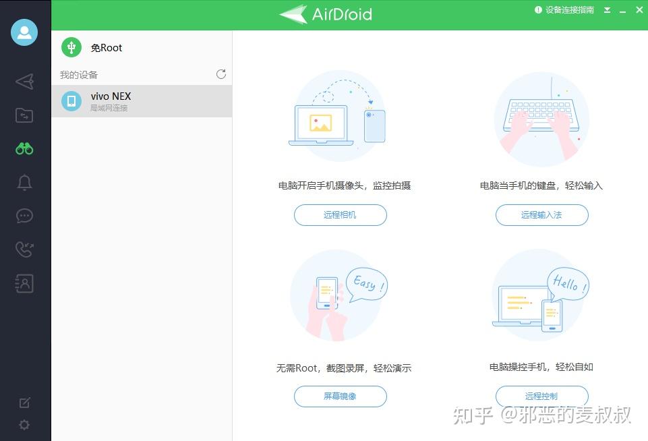Screen dimensions: 648x441
Task: Open the 设备连接指南 link
Action: pos(564,10)
